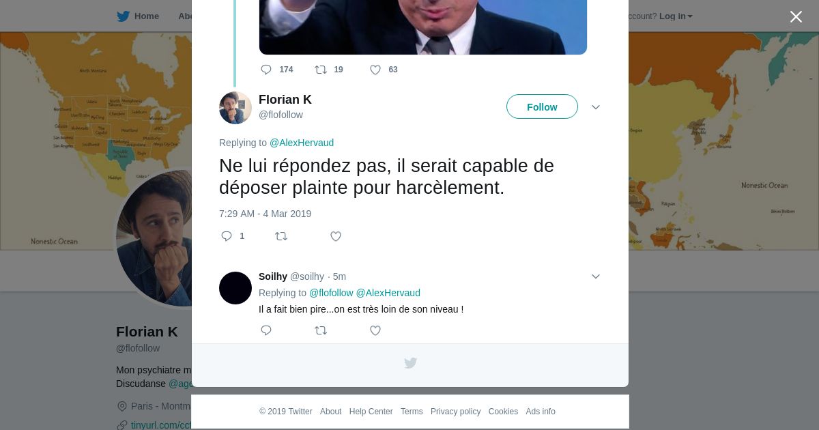Open Help Center footer link
The width and height of the screenshot is (819, 430).
371,412
